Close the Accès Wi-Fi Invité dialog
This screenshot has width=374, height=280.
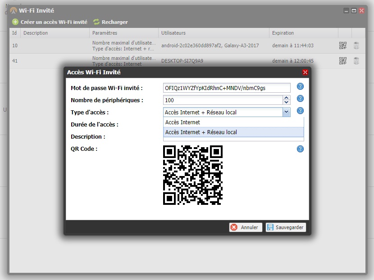click(x=305, y=72)
